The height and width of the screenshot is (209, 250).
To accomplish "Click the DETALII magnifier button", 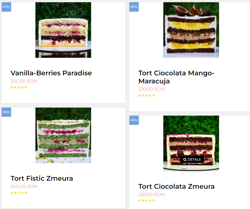I will (192, 160).
